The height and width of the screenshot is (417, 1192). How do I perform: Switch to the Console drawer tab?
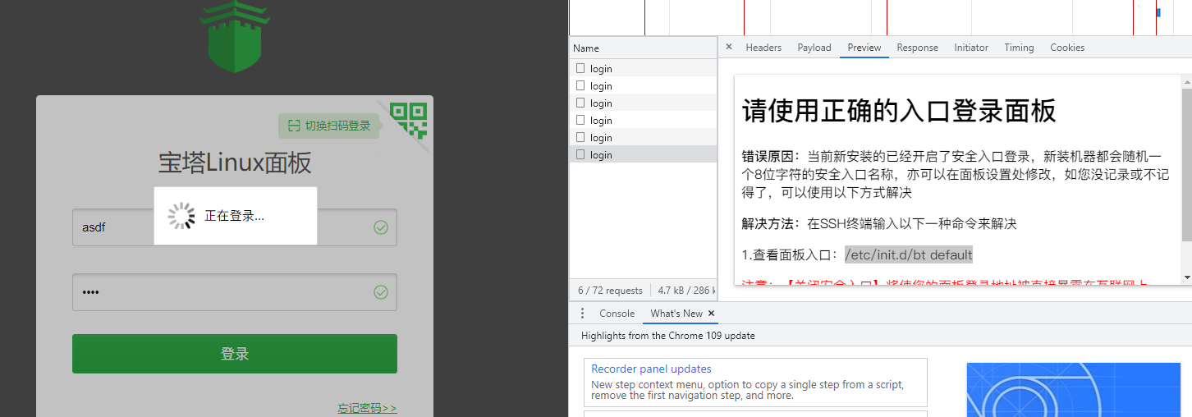[617, 314]
